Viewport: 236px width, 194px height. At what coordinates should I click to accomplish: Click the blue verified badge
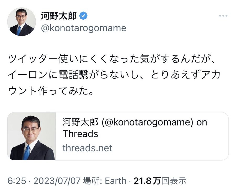(83, 16)
